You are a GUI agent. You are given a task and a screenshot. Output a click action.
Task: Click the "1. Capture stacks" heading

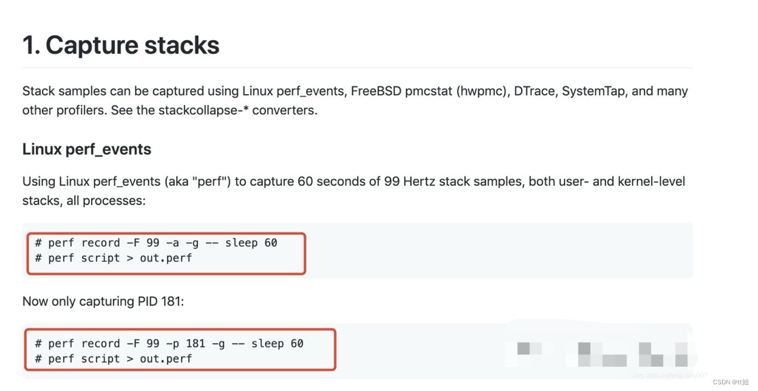121,46
